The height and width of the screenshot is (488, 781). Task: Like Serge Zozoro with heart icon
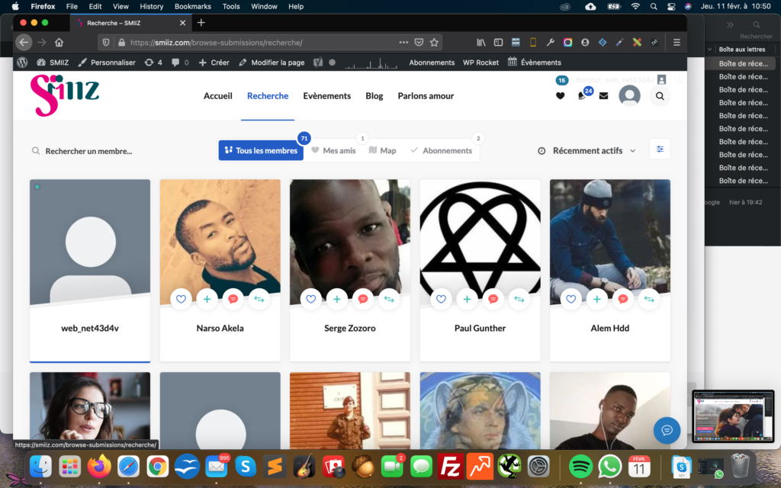click(x=311, y=299)
